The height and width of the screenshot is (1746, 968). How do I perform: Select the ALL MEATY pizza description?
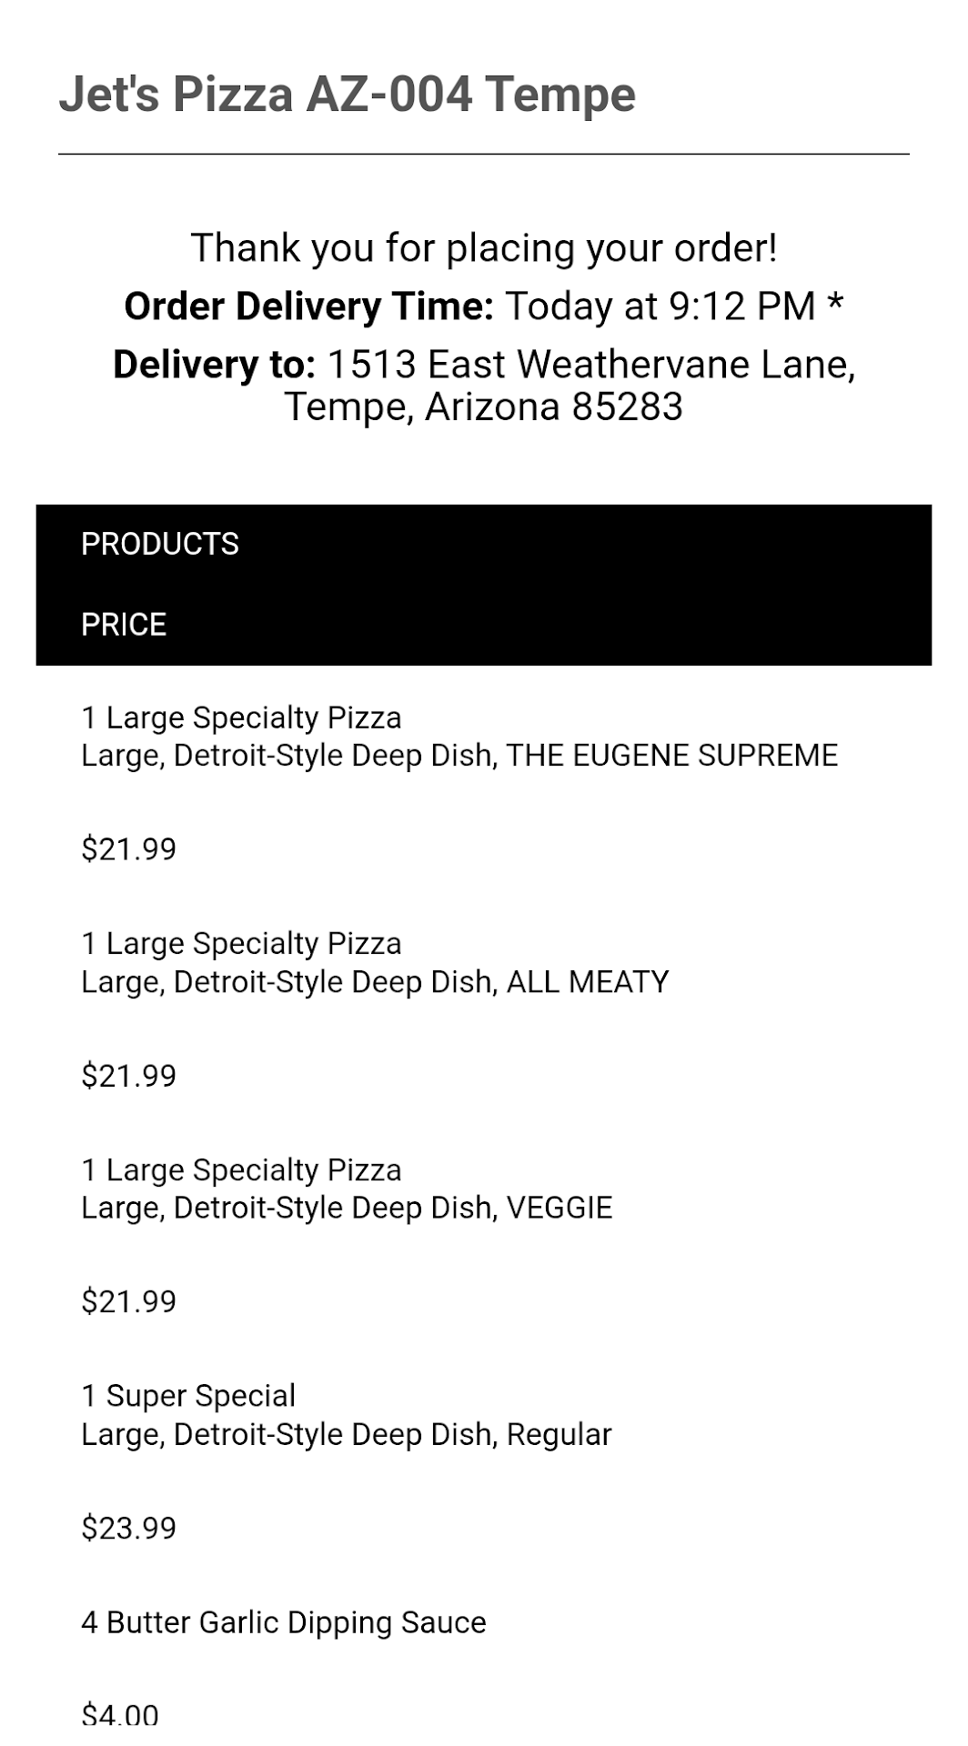click(375, 982)
